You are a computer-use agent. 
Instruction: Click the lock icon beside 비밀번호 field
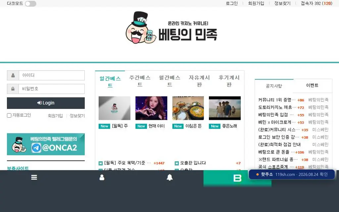pos(13,89)
